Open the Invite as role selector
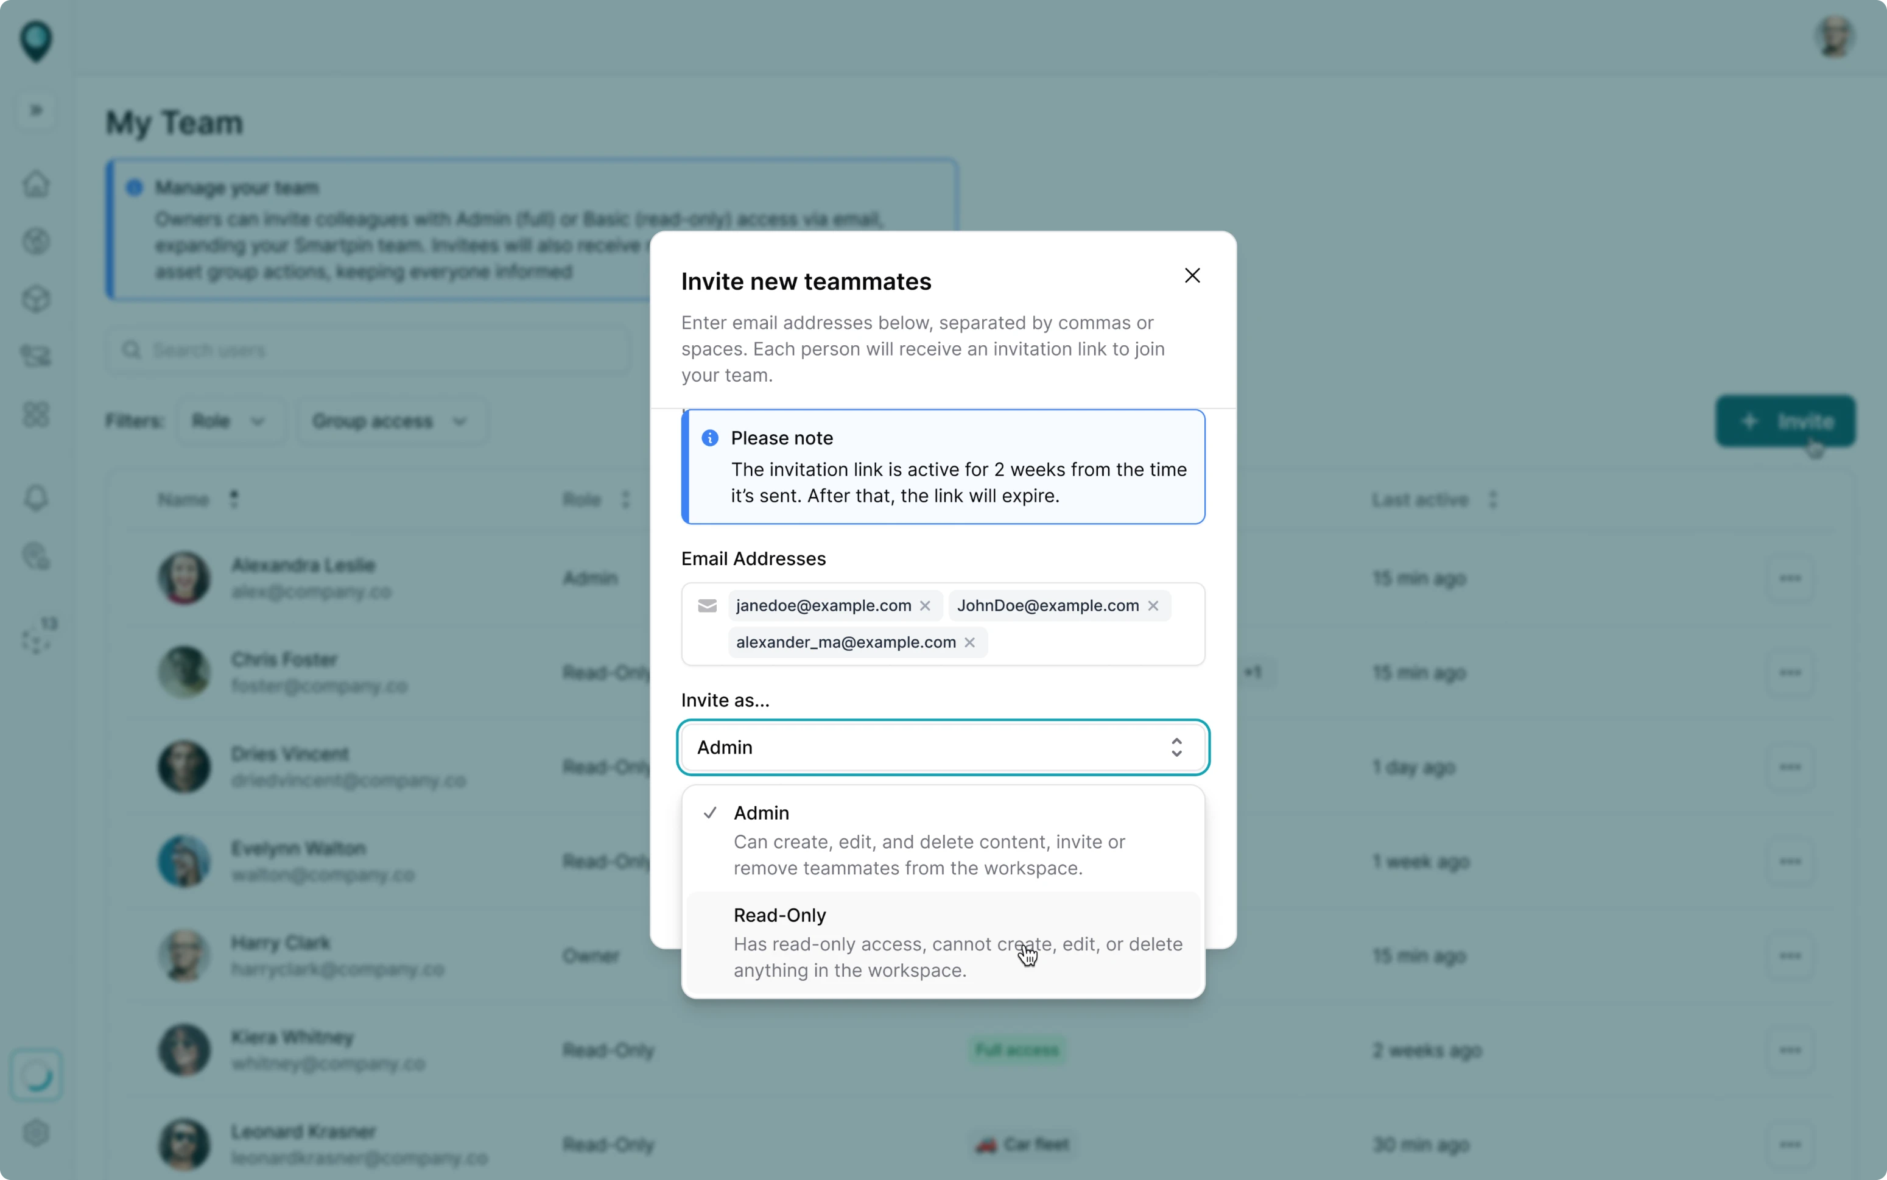 coord(941,747)
